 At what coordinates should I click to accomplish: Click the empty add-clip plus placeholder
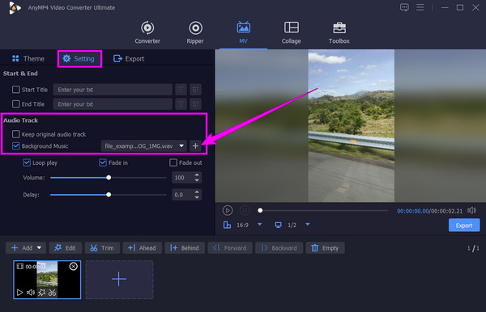119,280
